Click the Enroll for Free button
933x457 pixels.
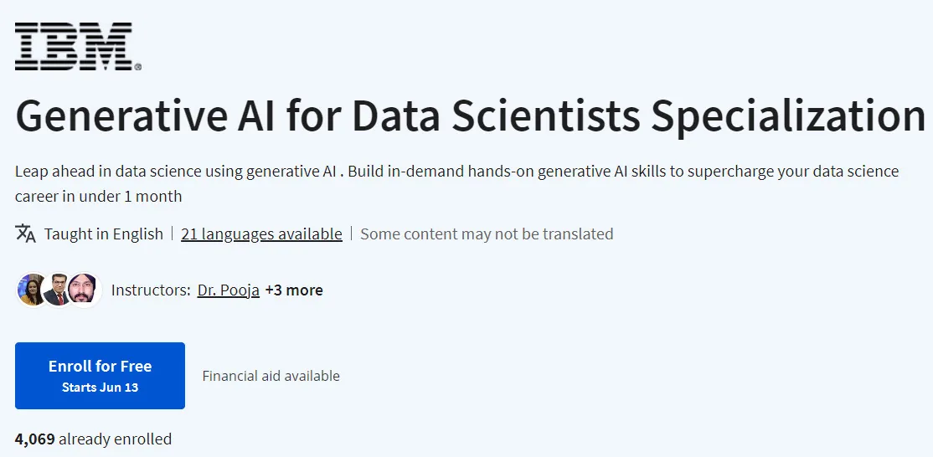[100, 376]
